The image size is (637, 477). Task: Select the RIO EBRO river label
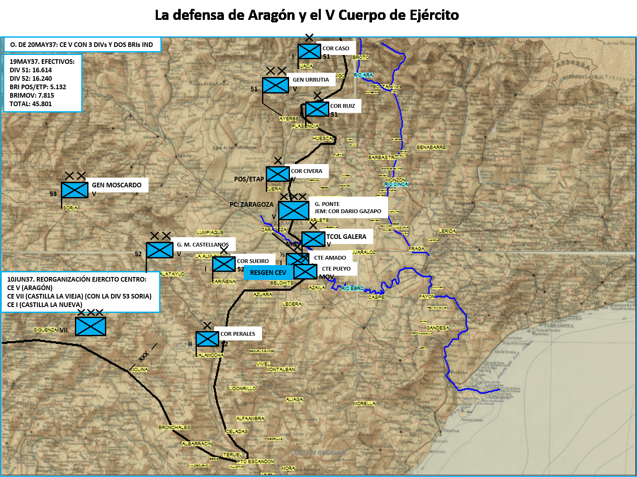353,288
